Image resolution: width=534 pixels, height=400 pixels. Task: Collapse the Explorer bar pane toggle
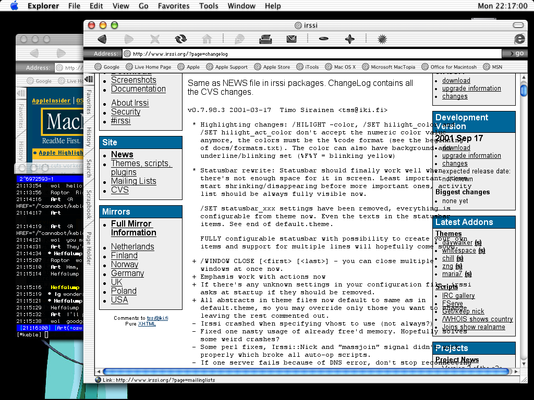(89, 79)
